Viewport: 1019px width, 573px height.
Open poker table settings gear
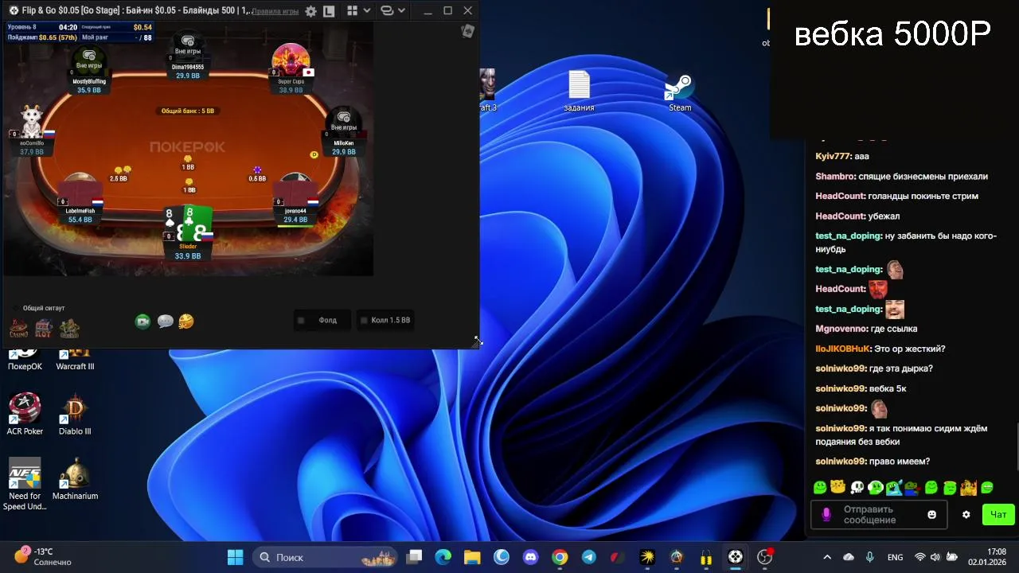[310, 11]
